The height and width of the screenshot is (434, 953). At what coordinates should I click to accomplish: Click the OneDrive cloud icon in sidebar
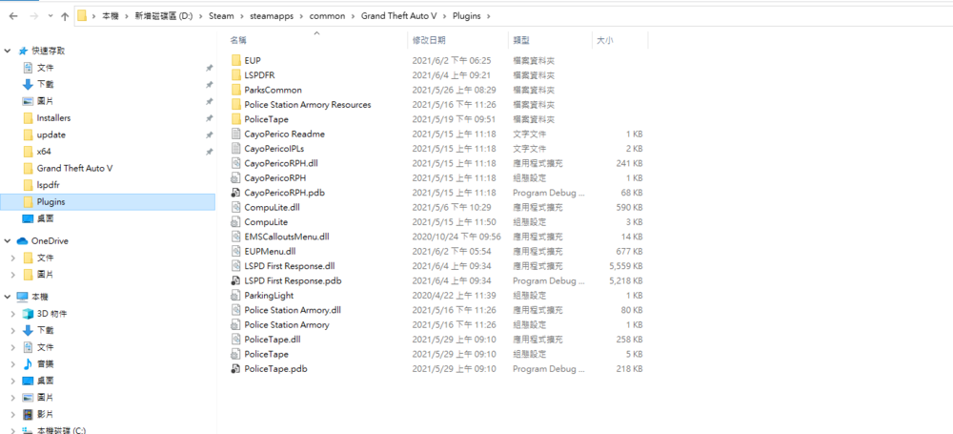click(23, 241)
